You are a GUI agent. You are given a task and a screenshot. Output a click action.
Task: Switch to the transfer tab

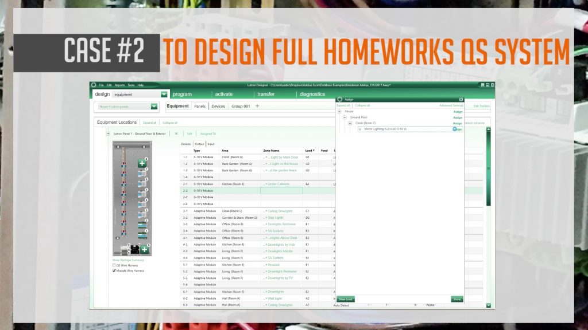pos(266,95)
